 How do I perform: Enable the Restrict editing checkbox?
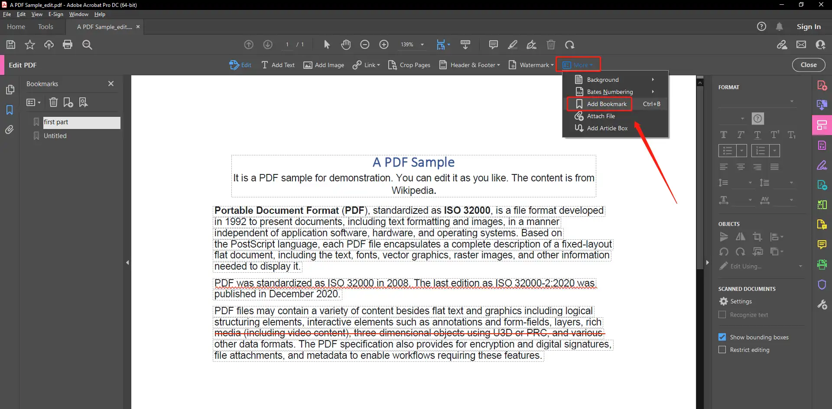[722, 350]
